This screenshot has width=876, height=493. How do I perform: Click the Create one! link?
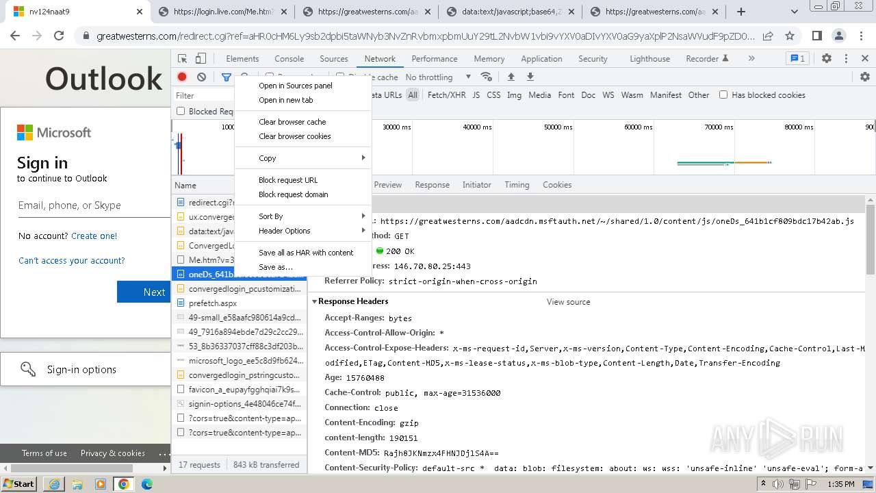[x=94, y=236]
